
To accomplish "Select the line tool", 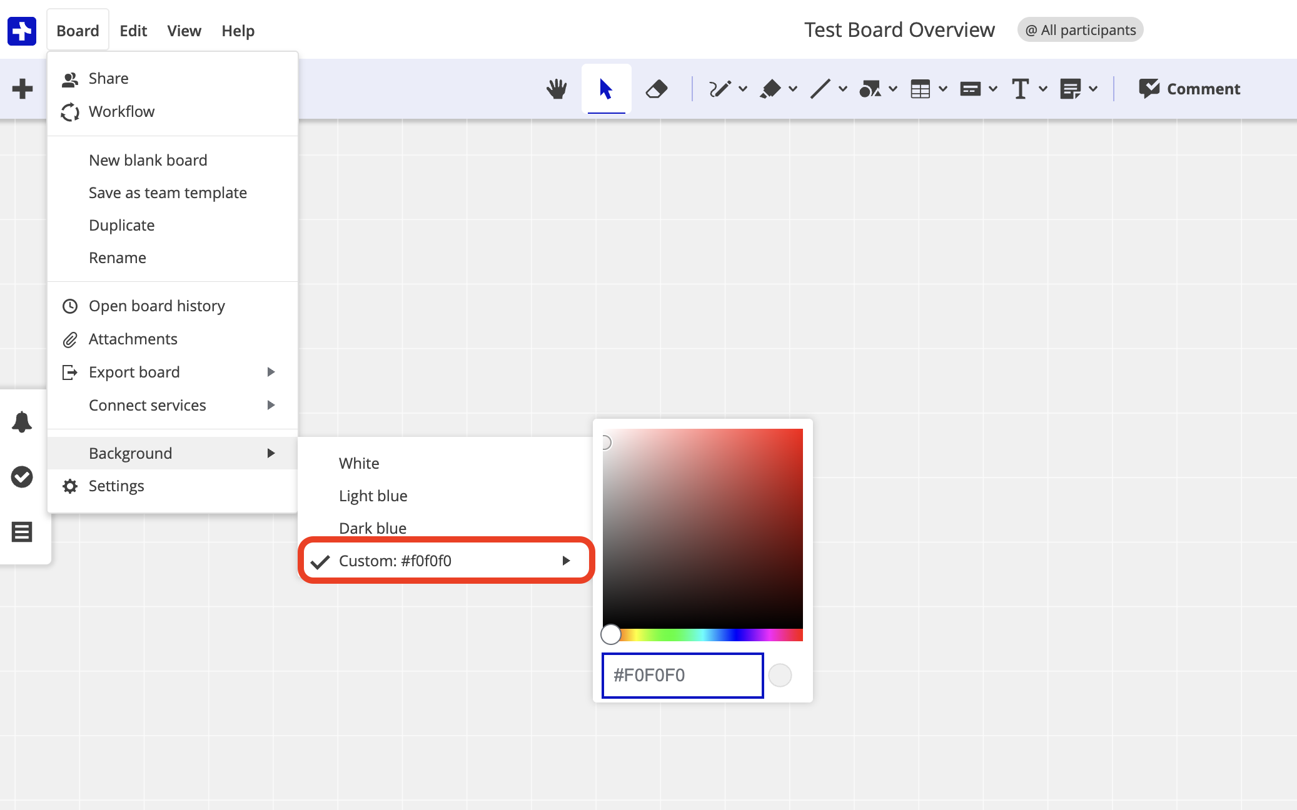I will click(820, 89).
